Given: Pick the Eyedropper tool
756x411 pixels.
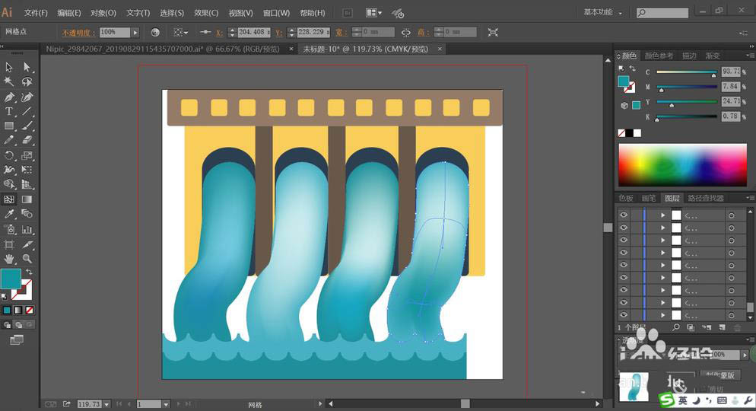Looking at the screenshot, I should pos(9,215).
